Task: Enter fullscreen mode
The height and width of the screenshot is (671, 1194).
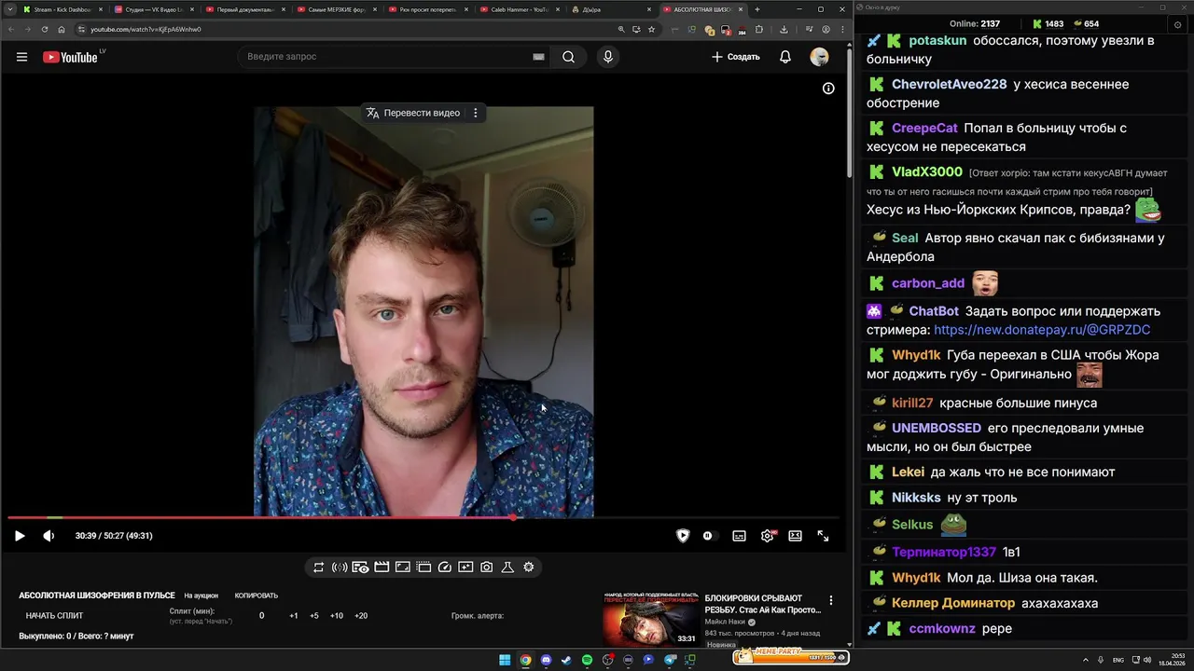Action: pos(823,536)
